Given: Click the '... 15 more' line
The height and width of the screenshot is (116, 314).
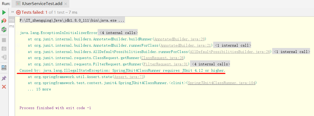Looking at the screenshot, I should 39,89.
